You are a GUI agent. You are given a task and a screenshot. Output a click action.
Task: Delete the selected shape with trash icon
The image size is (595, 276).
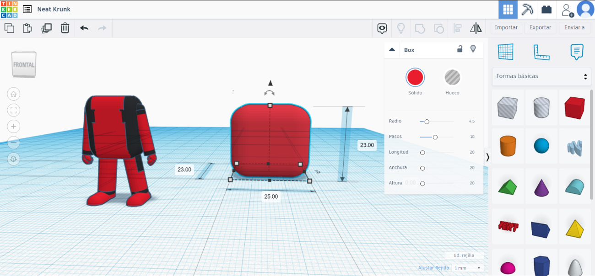65,28
